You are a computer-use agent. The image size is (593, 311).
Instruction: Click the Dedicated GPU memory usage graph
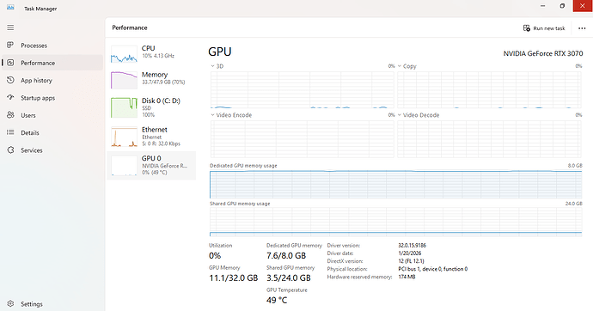[396, 185]
